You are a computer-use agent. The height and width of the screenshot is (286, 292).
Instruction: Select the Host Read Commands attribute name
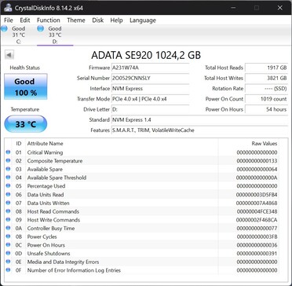[53, 211]
